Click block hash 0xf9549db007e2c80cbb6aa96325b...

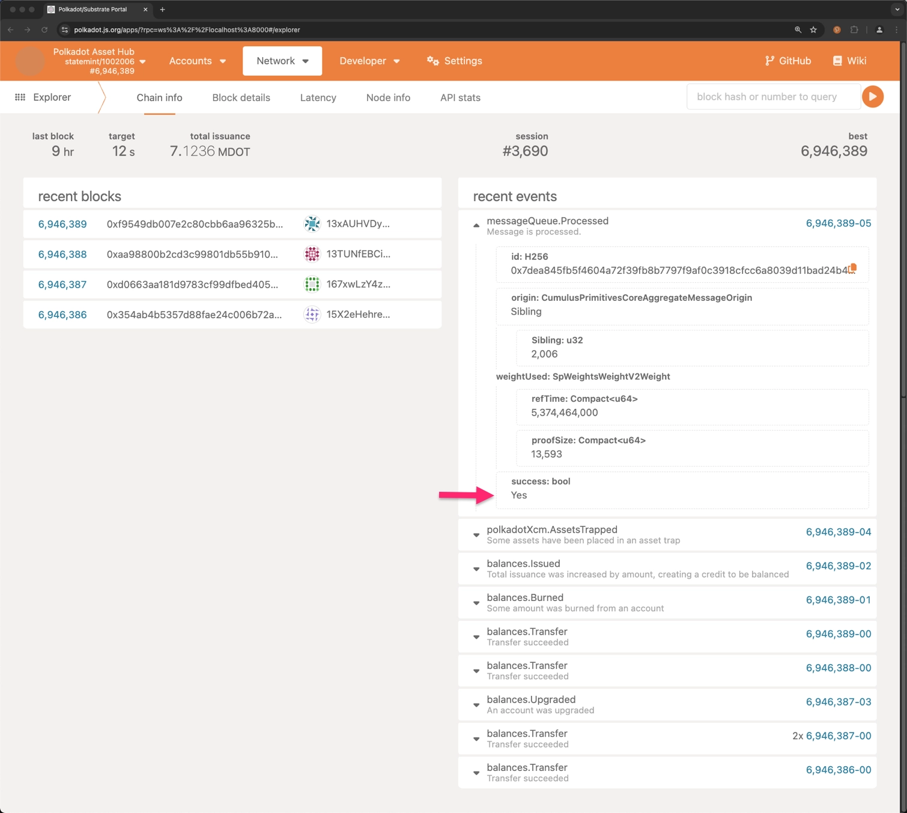[x=195, y=224]
